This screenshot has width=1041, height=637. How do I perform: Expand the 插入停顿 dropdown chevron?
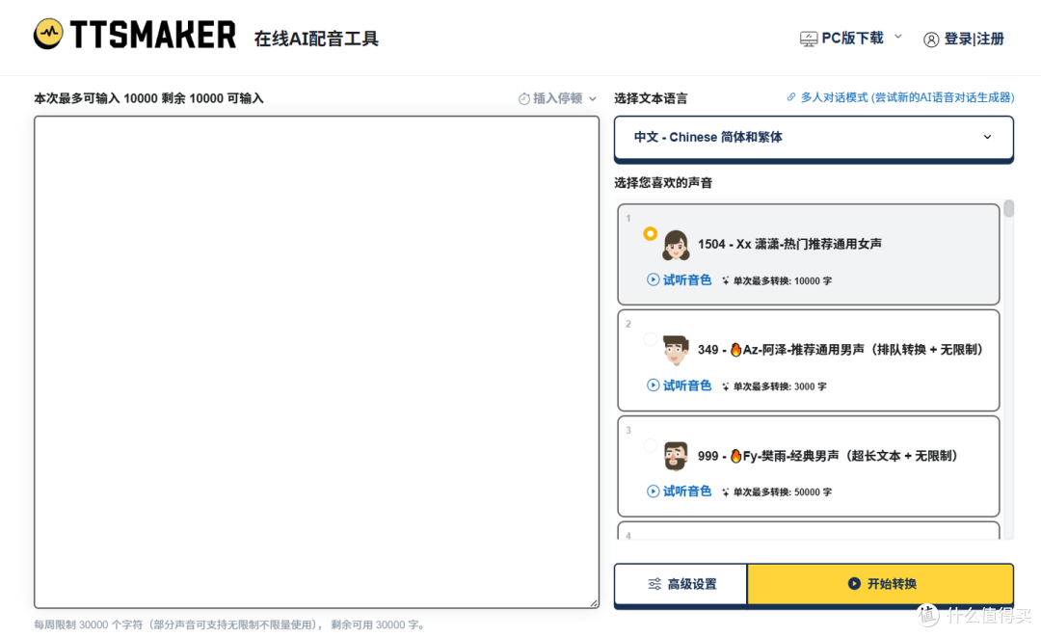pos(592,99)
